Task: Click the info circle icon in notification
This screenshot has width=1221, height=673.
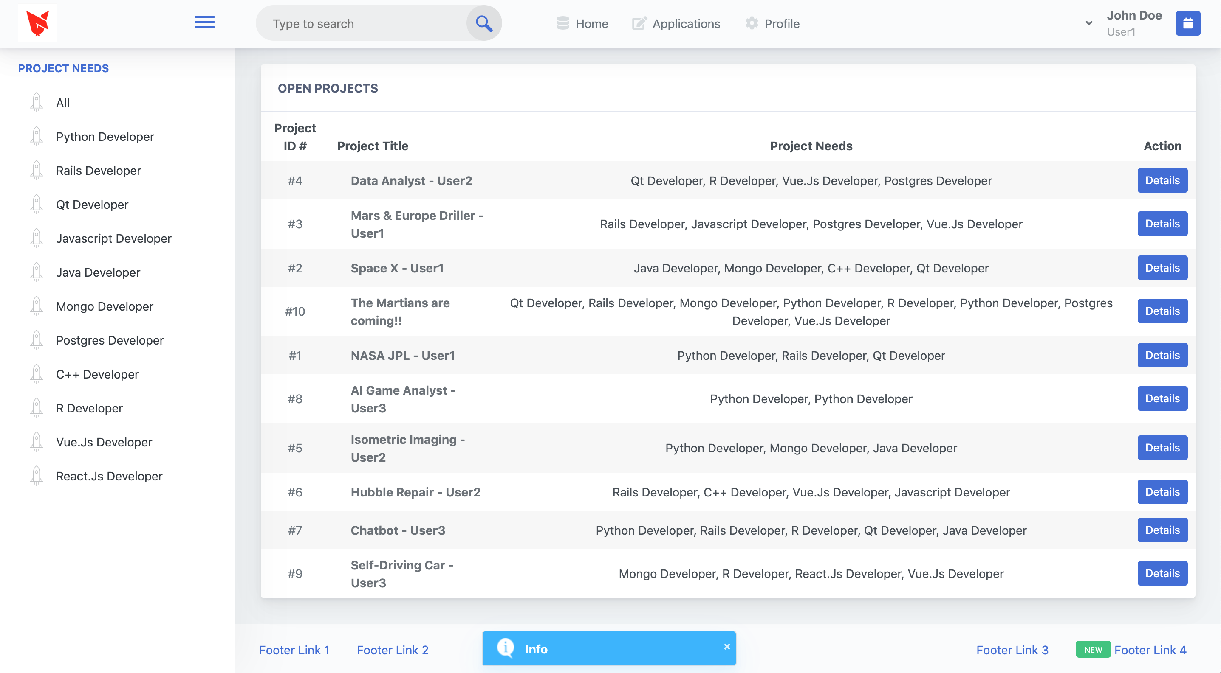Action: [505, 648]
